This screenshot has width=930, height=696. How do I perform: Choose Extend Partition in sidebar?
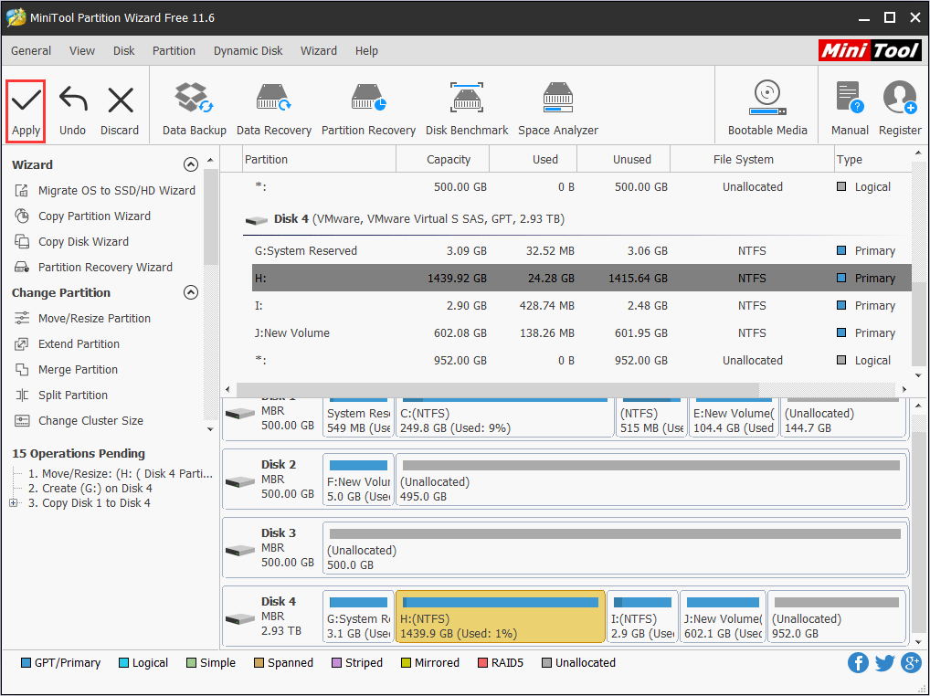[x=79, y=344]
